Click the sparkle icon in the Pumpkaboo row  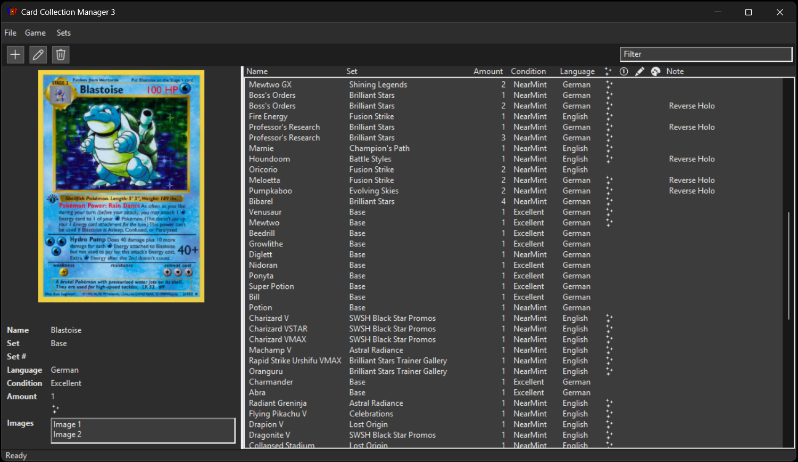pos(609,191)
